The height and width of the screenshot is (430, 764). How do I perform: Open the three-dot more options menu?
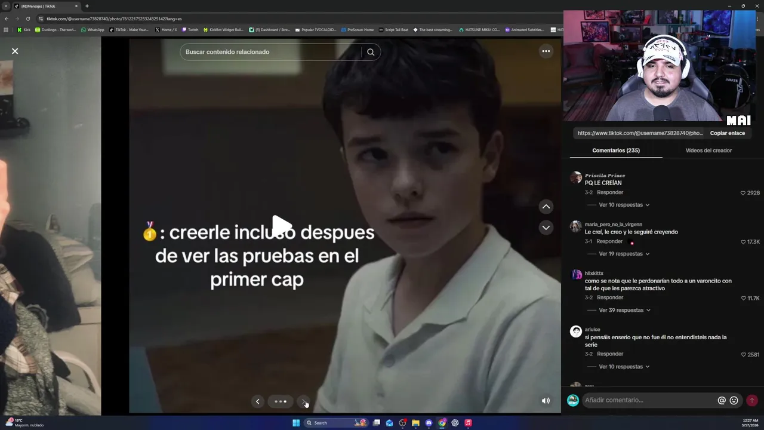click(546, 51)
